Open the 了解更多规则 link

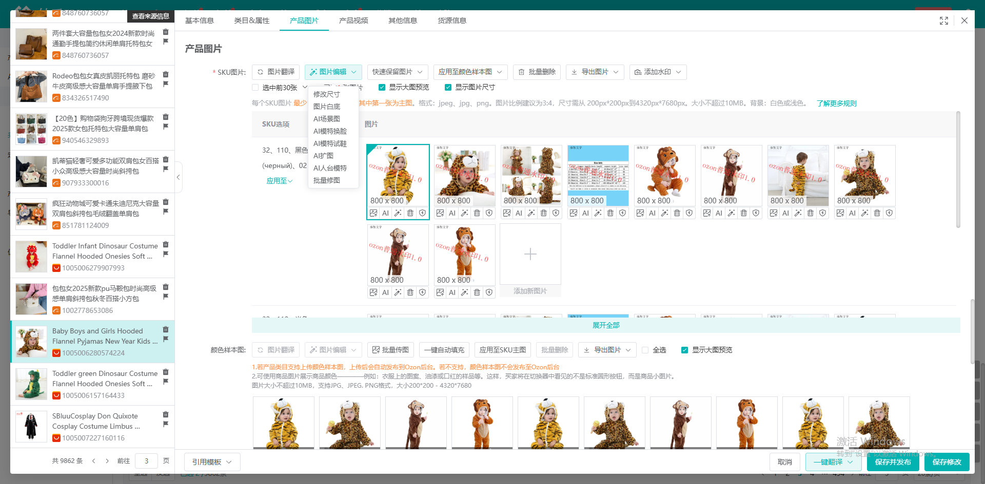pos(836,103)
